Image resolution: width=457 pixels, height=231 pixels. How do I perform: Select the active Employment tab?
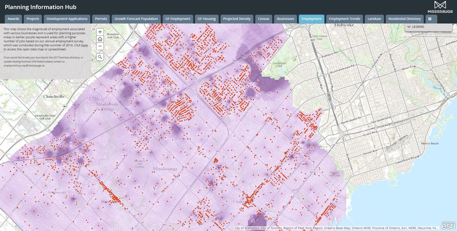pyautogui.click(x=312, y=19)
